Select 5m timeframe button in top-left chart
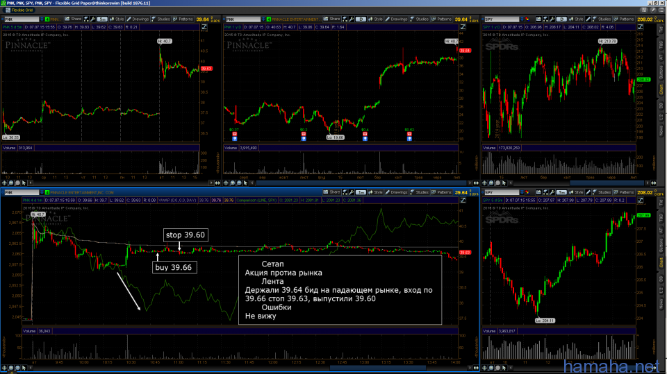667x374 pixels. tap(102, 19)
